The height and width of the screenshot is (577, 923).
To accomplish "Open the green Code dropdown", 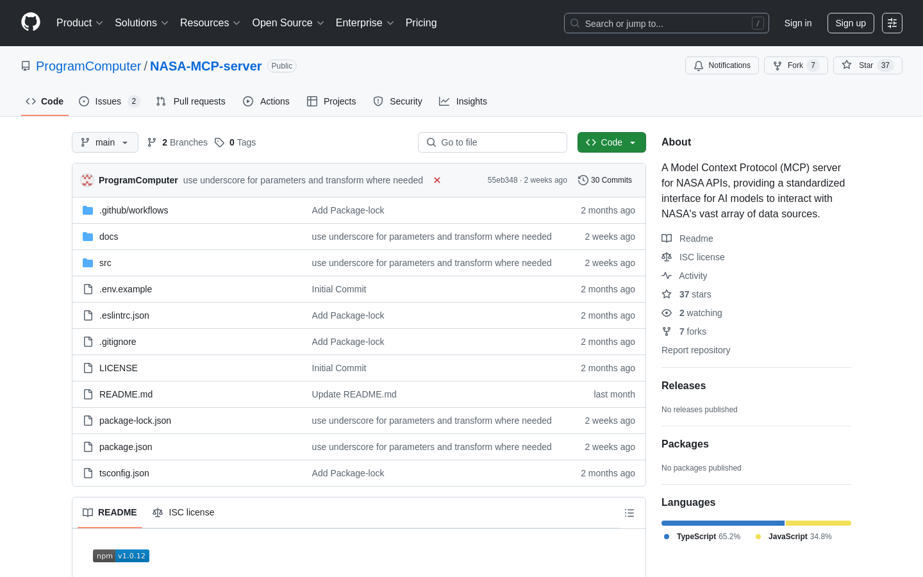I will point(611,142).
